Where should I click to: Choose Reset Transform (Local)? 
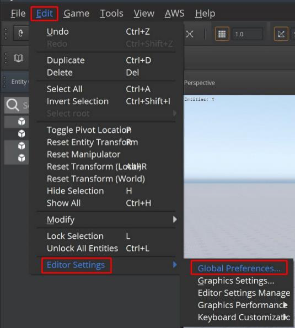(x=107, y=166)
